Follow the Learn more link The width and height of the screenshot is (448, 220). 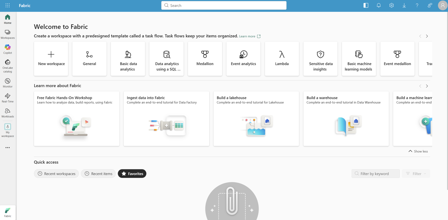(x=247, y=36)
